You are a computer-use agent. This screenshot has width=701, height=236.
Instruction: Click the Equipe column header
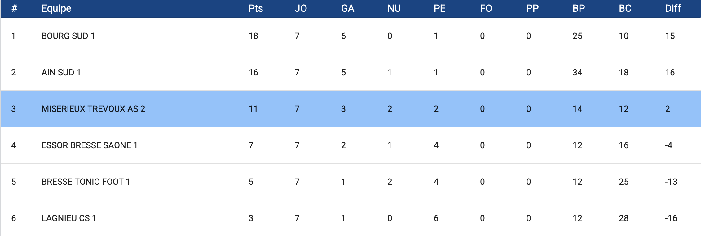(56, 8)
